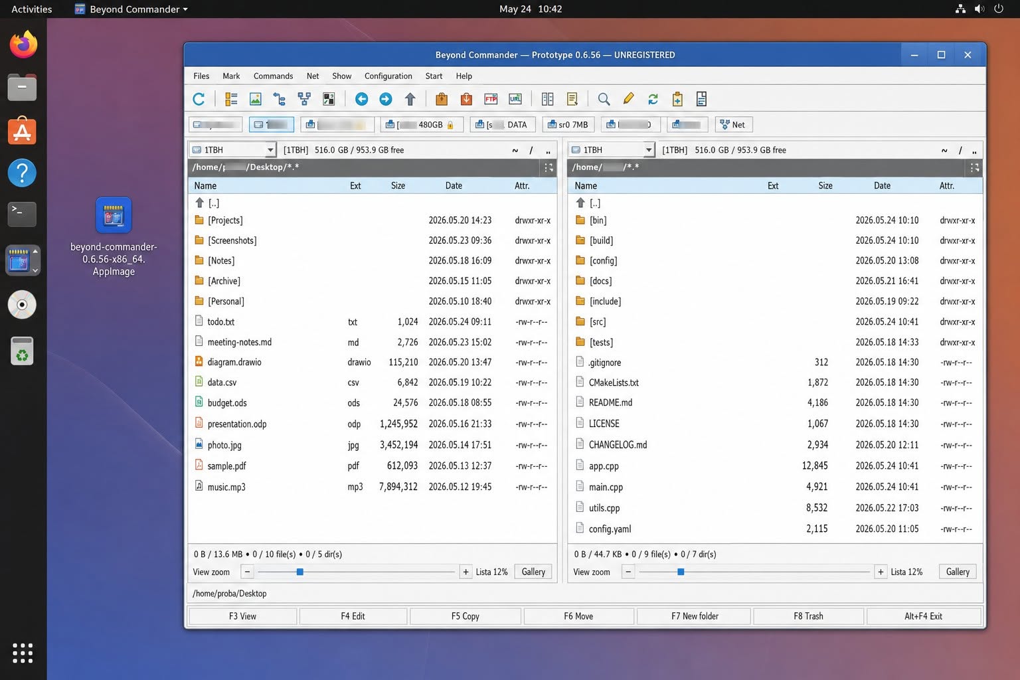Image resolution: width=1020 pixels, height=680 pixels.
Task: Increase right panel zoom with plus button
Action: coord(881,572)
